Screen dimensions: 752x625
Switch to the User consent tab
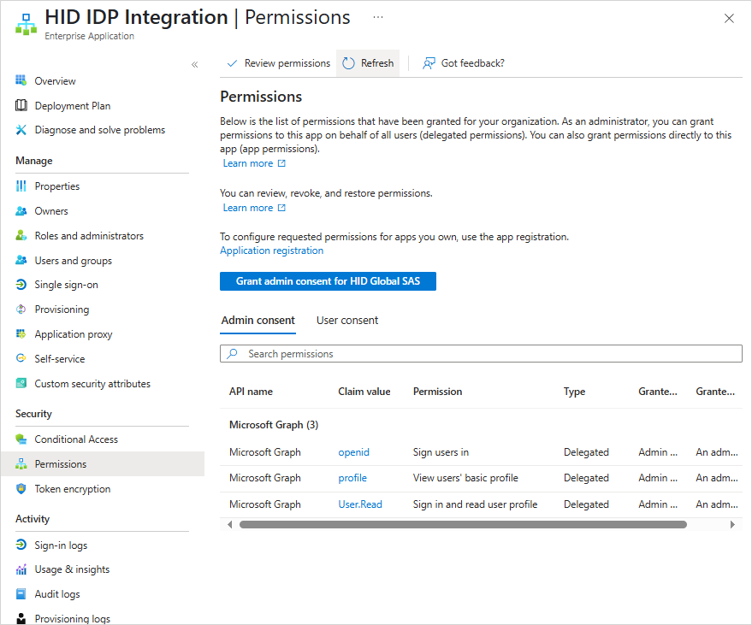(x=347, y=320)
